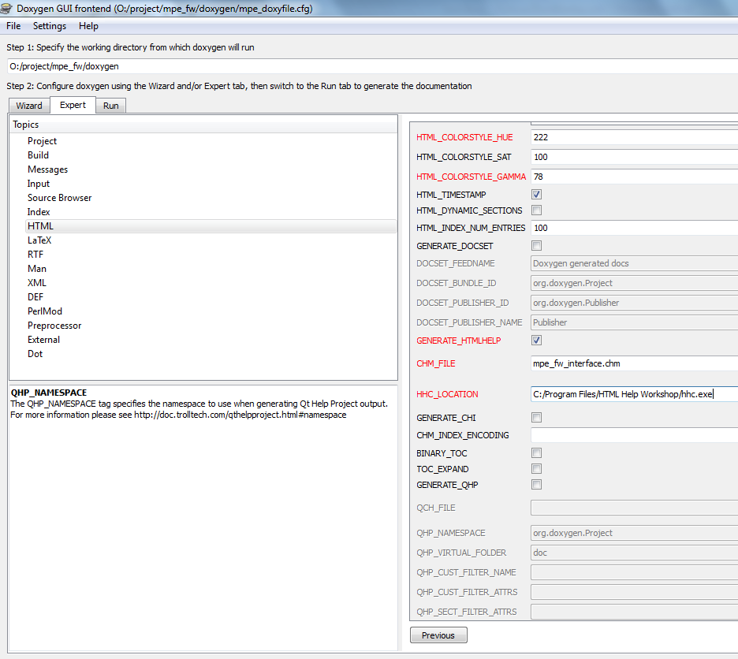
Task: Switch to the Wizard tab
Action: [x=29, y=106]
